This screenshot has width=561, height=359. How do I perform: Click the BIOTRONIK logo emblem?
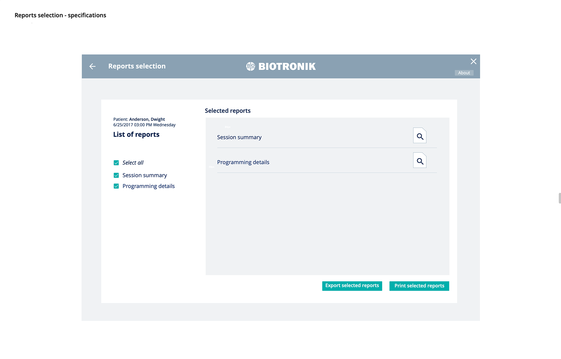click(250, 66)
